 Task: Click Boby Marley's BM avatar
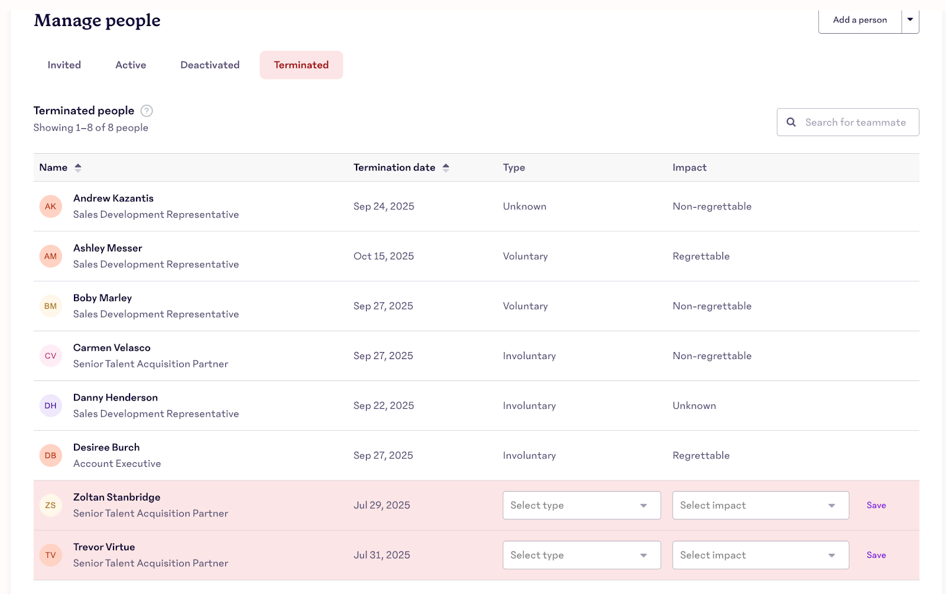click(50, 306)
